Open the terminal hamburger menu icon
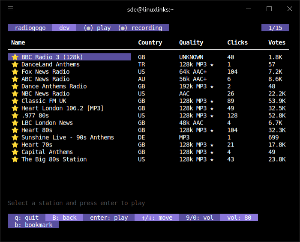 [10, 9]
